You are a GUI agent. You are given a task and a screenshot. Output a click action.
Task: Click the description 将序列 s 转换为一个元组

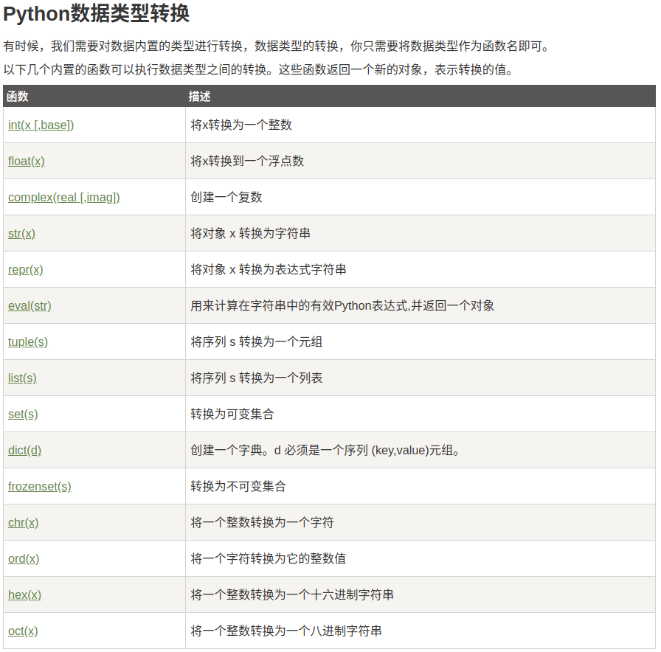coord(256,341)
